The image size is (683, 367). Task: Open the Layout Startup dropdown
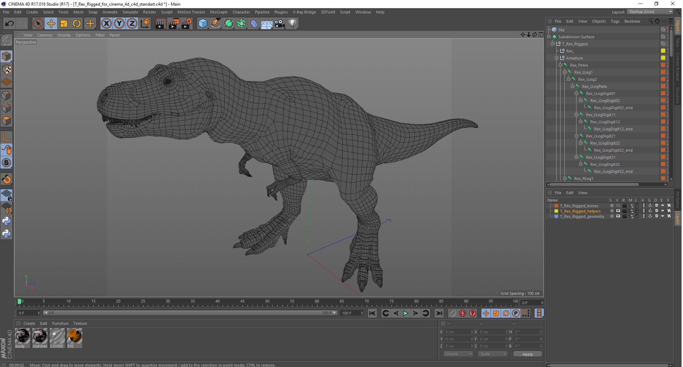(650, 12)
